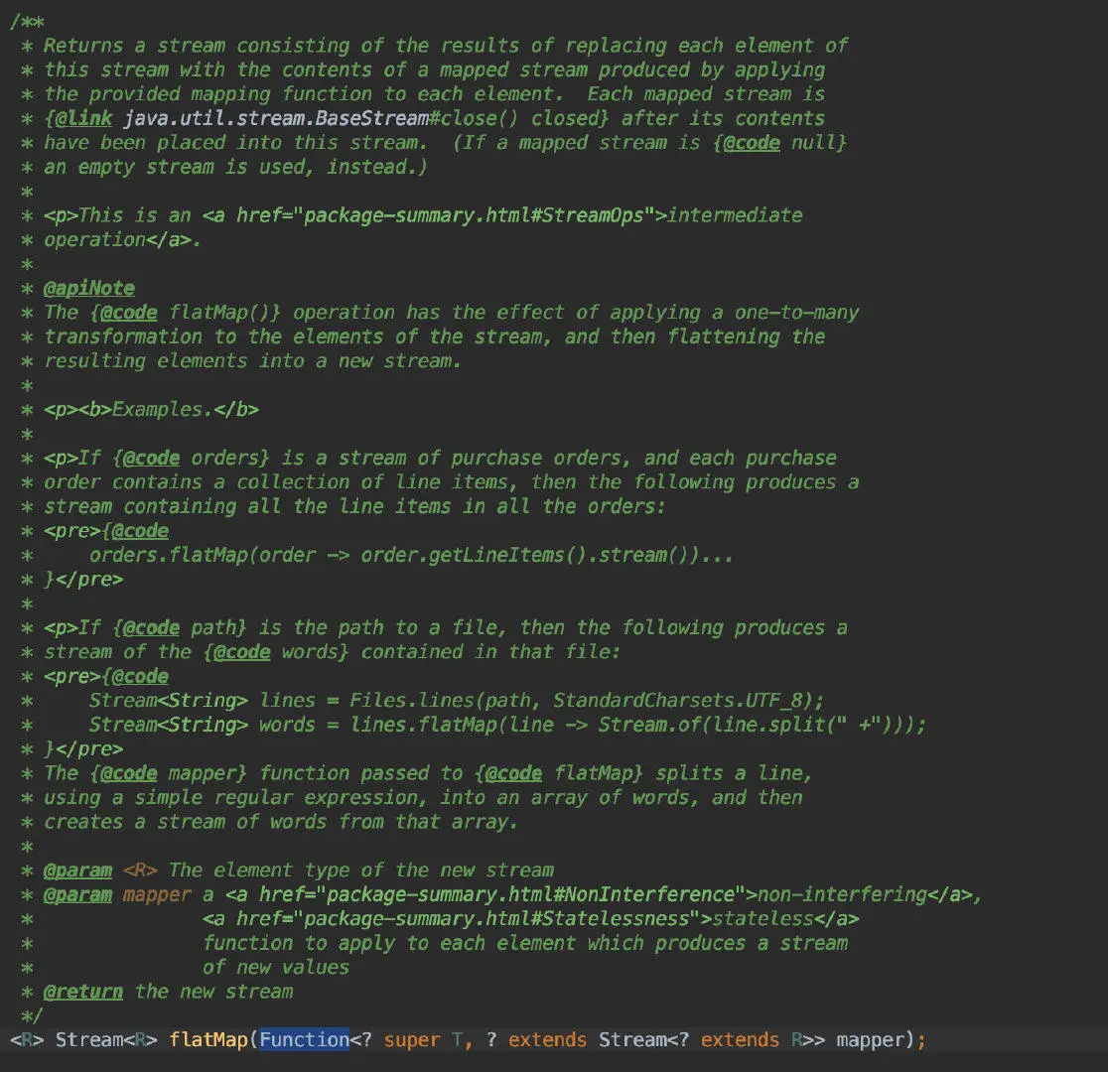Click 'stateless' link text in comment
1108x1072 pixels.
pos(762,918)
